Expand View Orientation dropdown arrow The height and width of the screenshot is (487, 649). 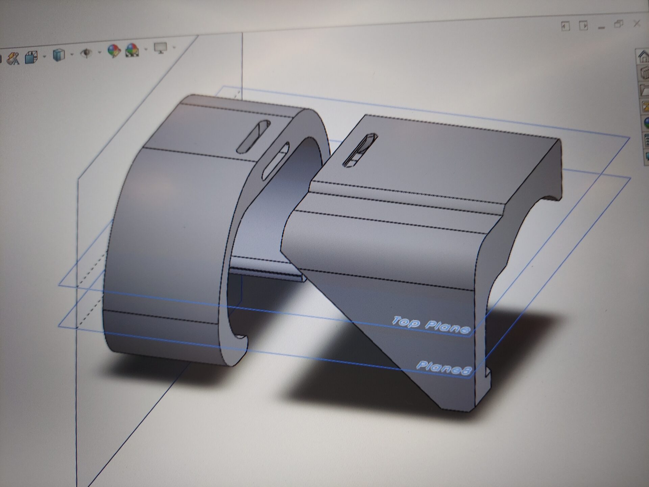click(x=44, y=56)
